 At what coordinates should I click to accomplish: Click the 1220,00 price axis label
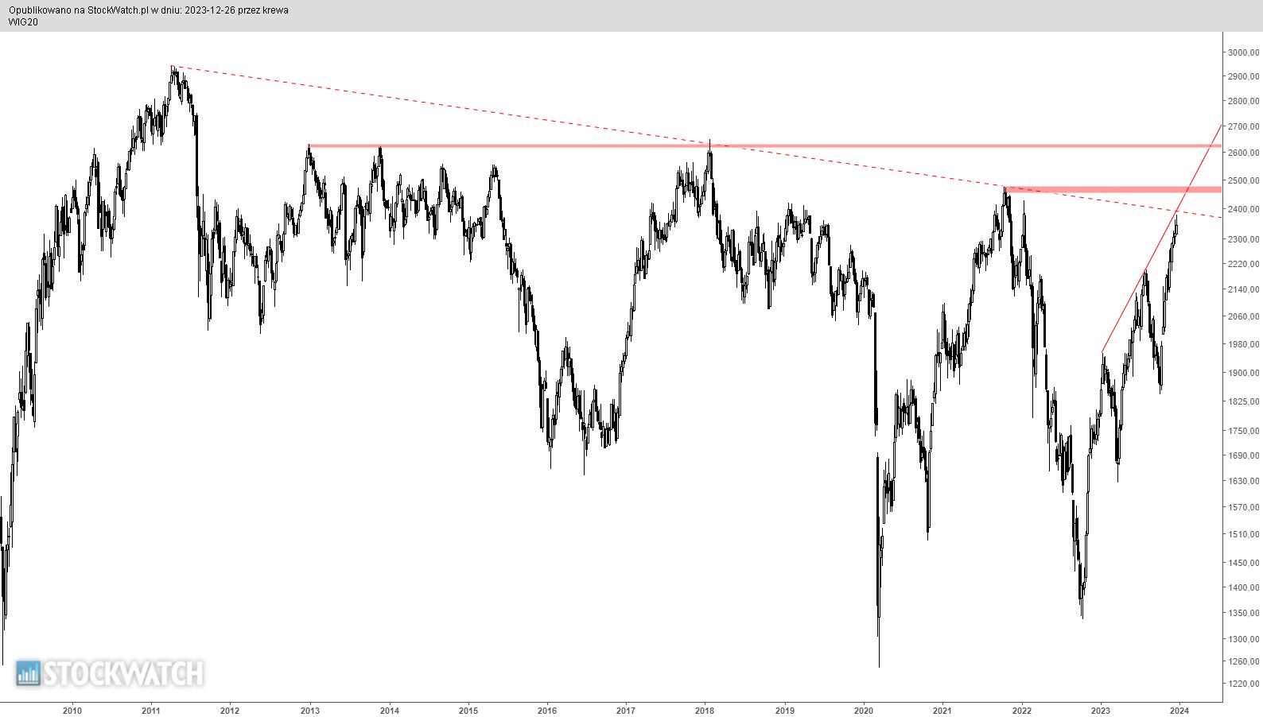click(1243, 684)
